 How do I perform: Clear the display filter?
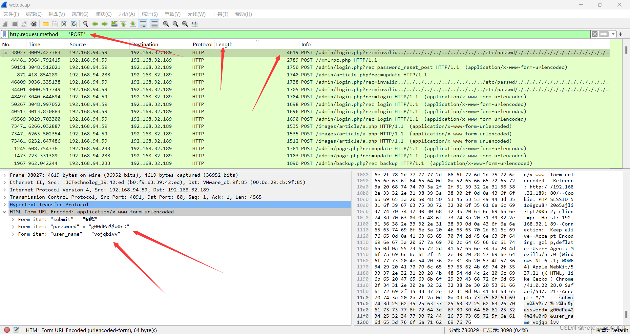(595, 34)
